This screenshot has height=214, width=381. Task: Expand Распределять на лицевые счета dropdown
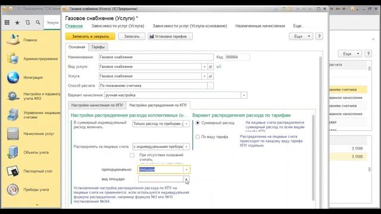(x=186, y=147)
